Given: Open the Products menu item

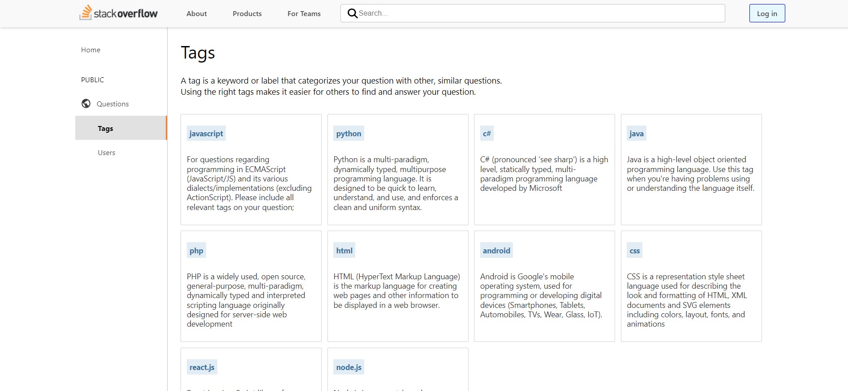Looking at the screenshot, I should [x=247, y=13].
